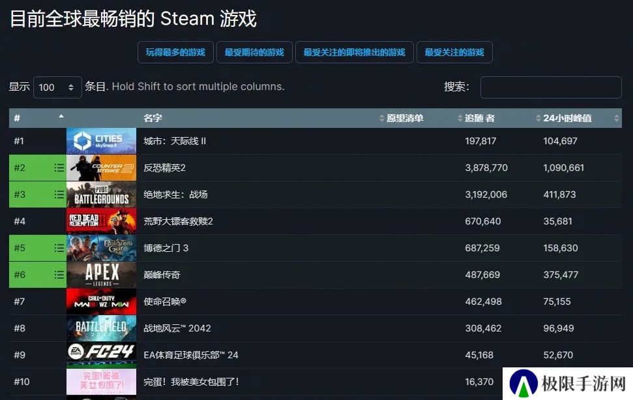Viewport: 633px width, 400px height.
Task: Click the 104,697 24-hour peak value
Action: click(561, 141)
